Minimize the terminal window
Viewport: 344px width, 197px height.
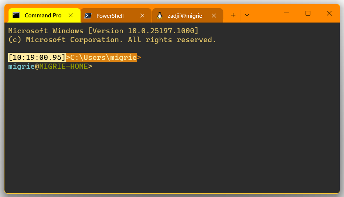pos(286,13)
